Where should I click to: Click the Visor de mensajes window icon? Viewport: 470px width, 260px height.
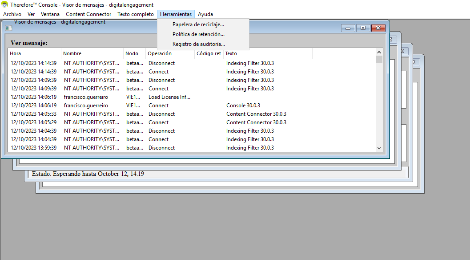pyautogui.click(x=9, y=28)
